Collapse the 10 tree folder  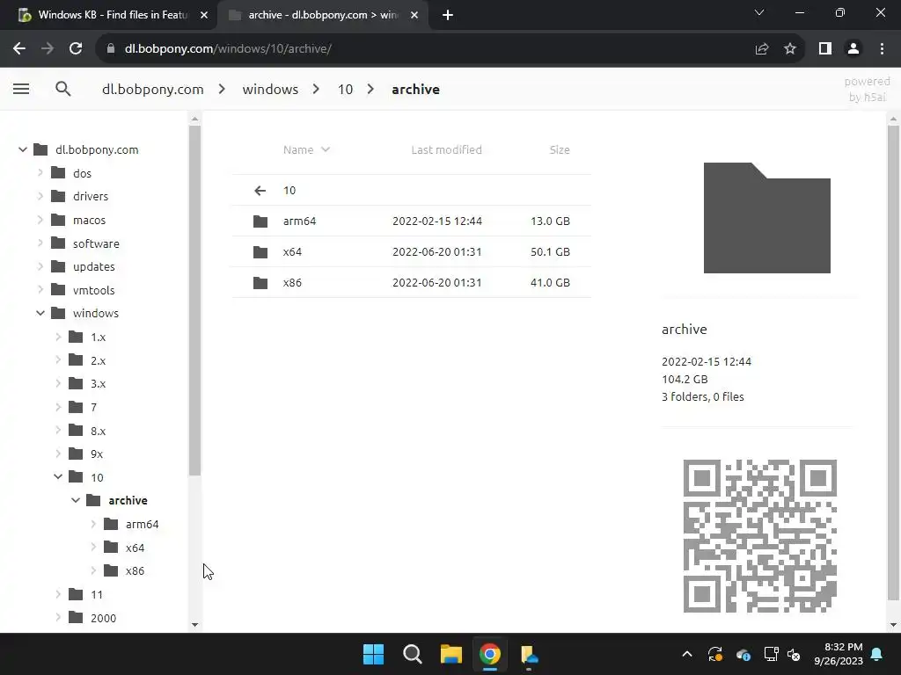(x=58, y=477)
